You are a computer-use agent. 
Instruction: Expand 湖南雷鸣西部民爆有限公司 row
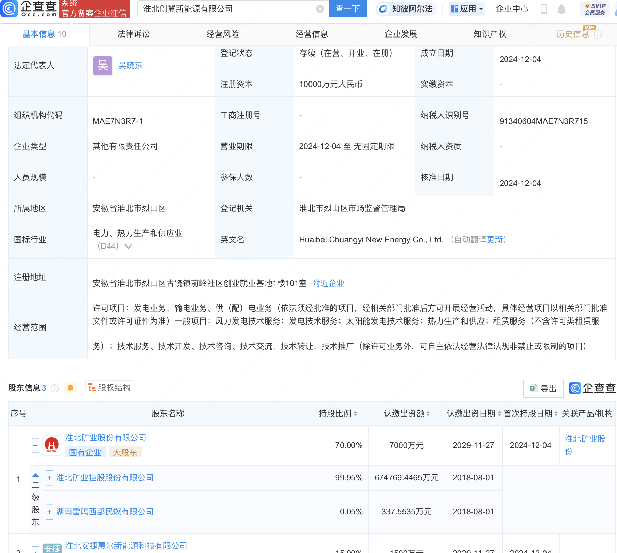(49, 512)
